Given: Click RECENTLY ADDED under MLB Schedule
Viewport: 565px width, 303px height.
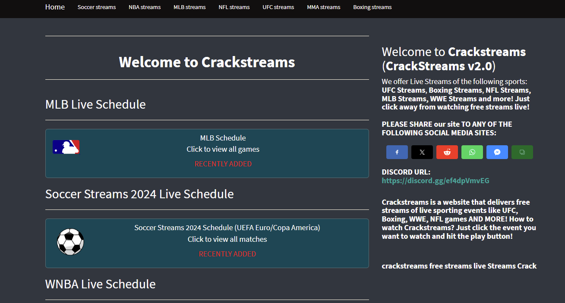Looking at the screenshot, I should (x=223, y=164).
